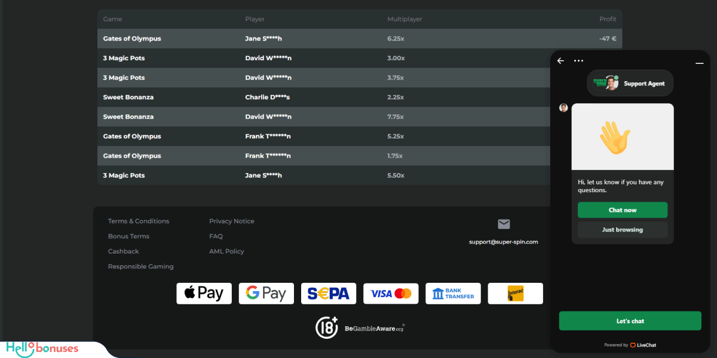Start conversation with Chat now button

[x=623, y=210]
